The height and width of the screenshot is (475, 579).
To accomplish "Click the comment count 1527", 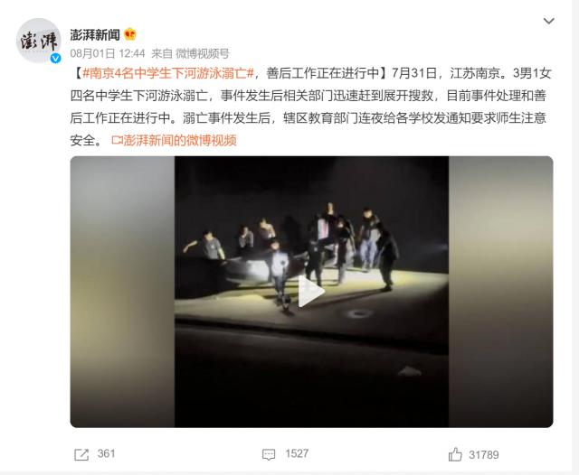I will (297, 453).
